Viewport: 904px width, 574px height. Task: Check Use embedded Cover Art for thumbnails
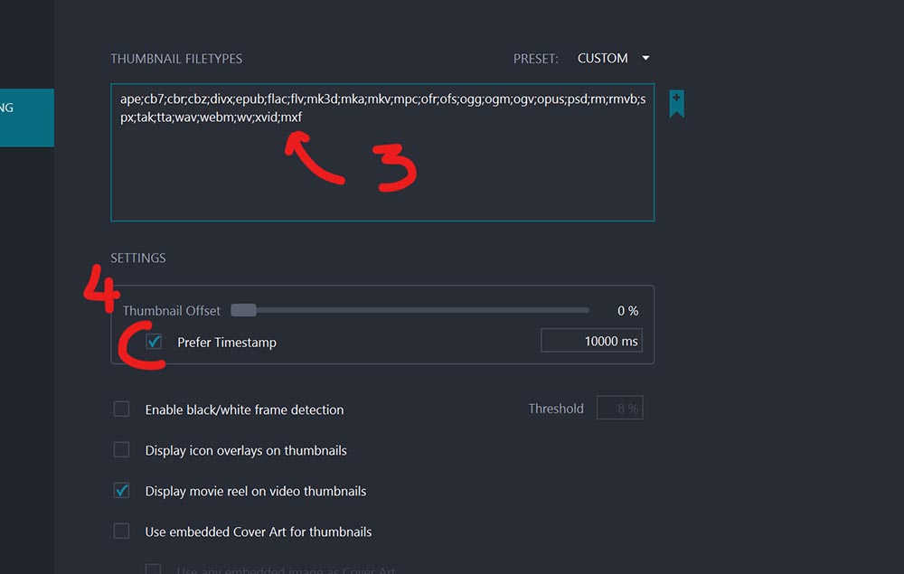(121, 532)
